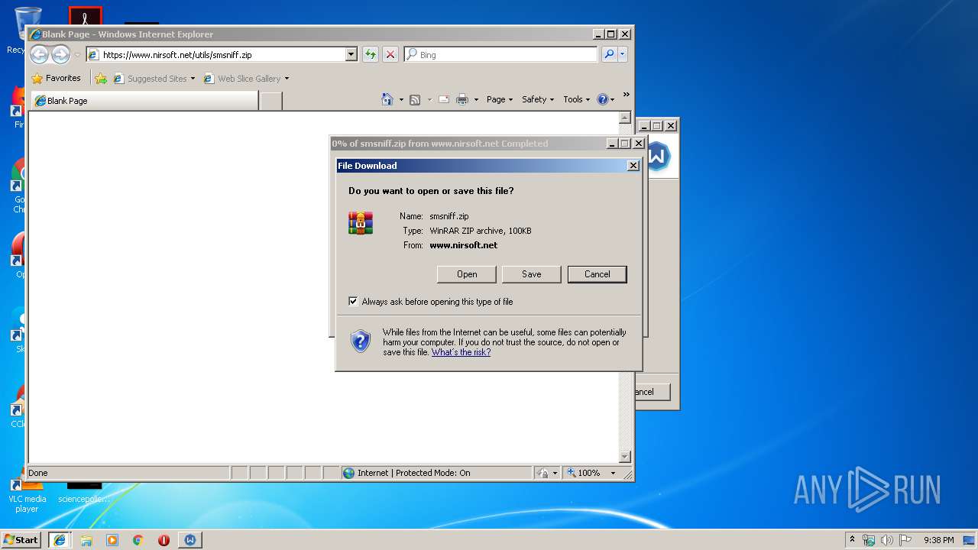Image resolution: width=978 pixels, height=550 pixels.
Task: Click the Home toolbar icon
Action: [x=387, y=99]
